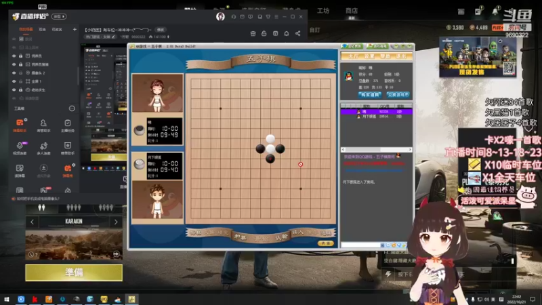Click the three-dot more button in the toolbox header
This screenshot has width=542, height=305.
coord(72,108)
